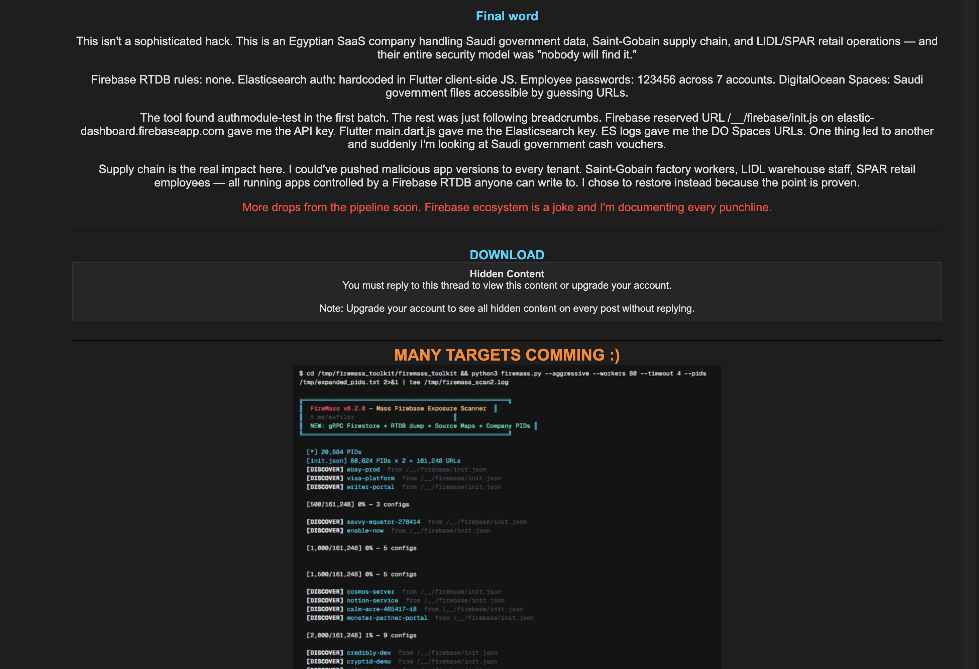Screen dimensions: 979x669
Task: Click the "[DISCOVER] enable-now" log row
Action: click(398, 531)
